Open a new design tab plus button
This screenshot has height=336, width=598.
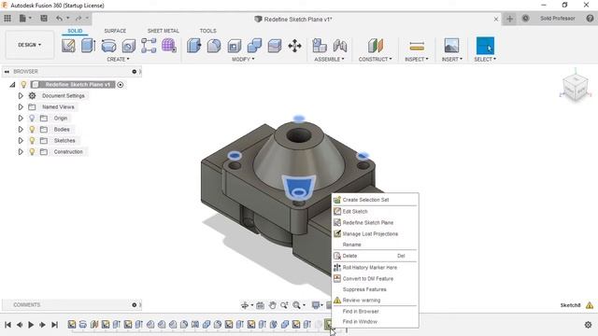[510, 19]
